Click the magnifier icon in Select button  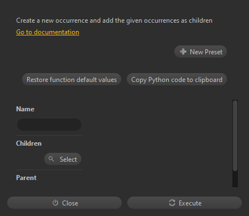coord(51,159)
